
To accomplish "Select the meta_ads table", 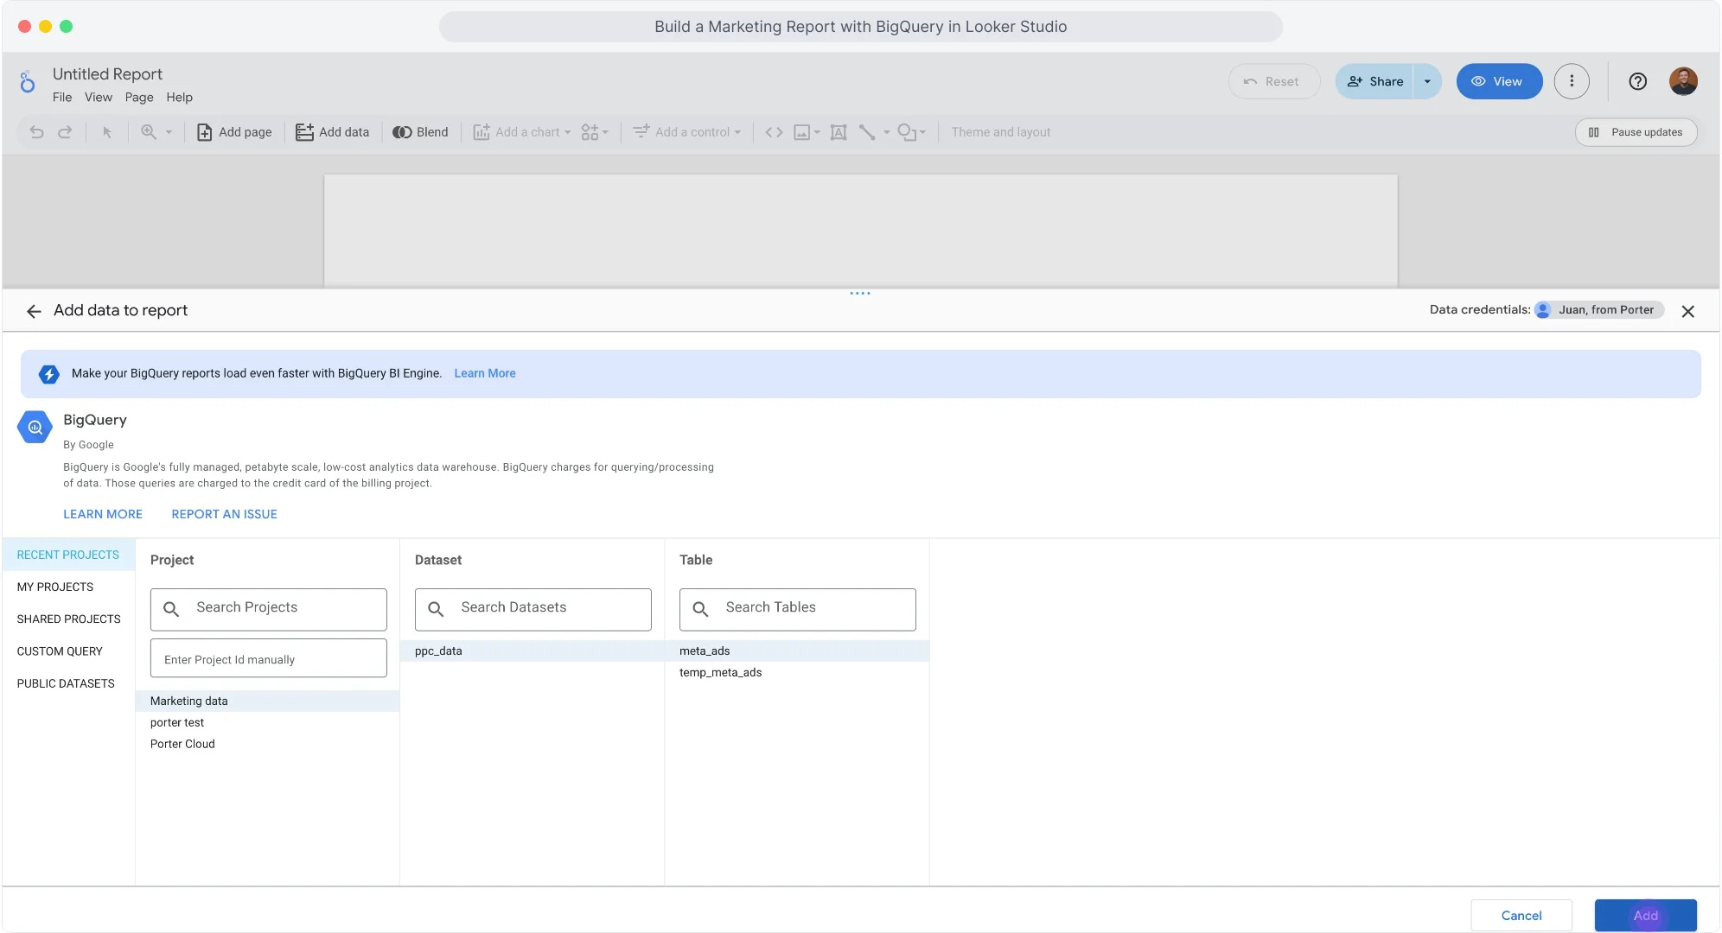I will point(705,651).
